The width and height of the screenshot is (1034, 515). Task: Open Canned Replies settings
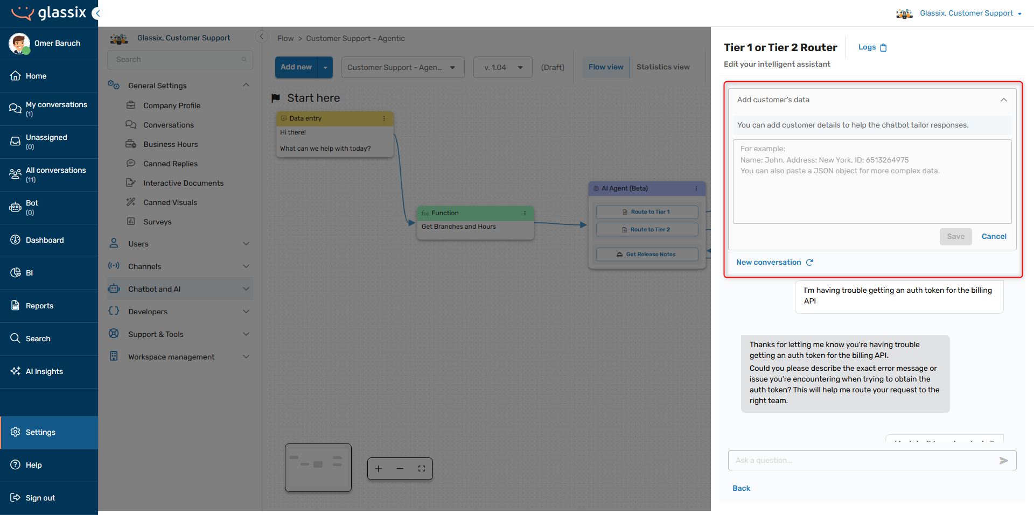170,164
